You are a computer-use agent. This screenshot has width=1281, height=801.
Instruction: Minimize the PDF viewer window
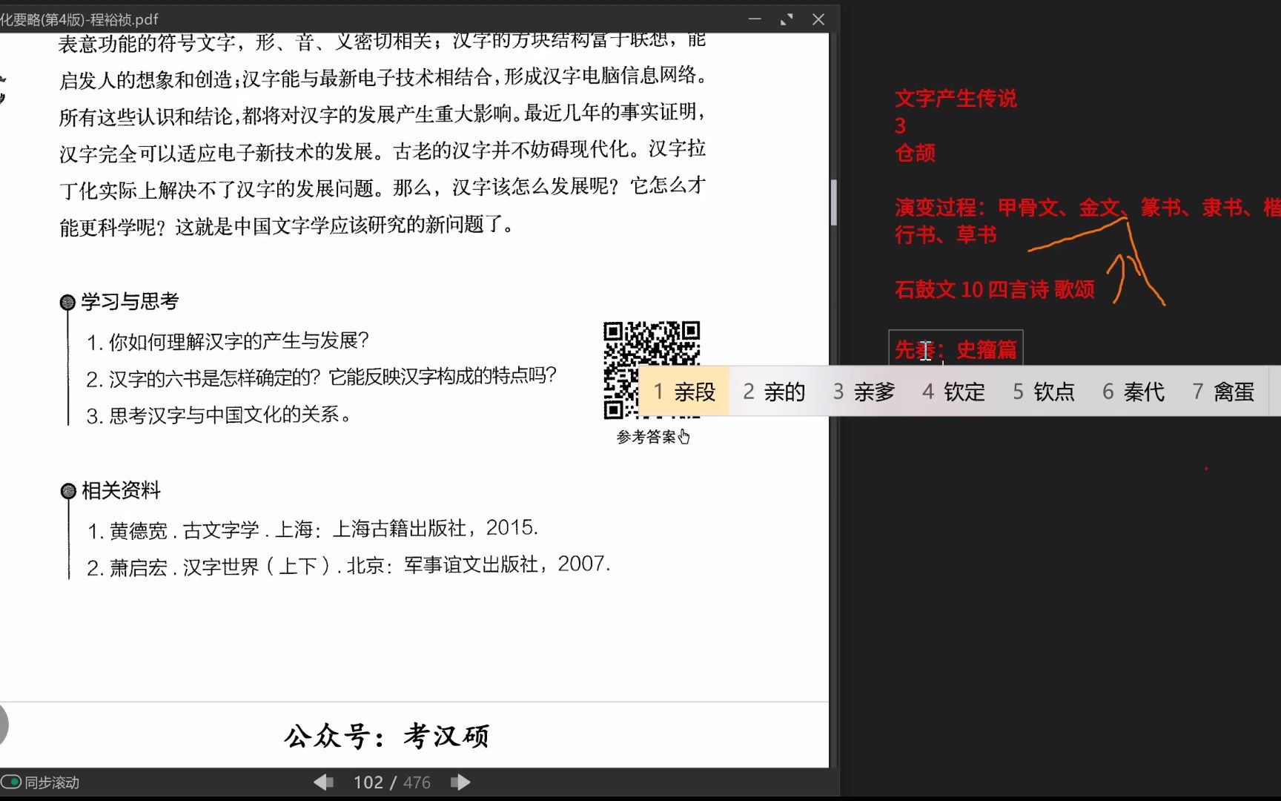click(x=755, y=19)
